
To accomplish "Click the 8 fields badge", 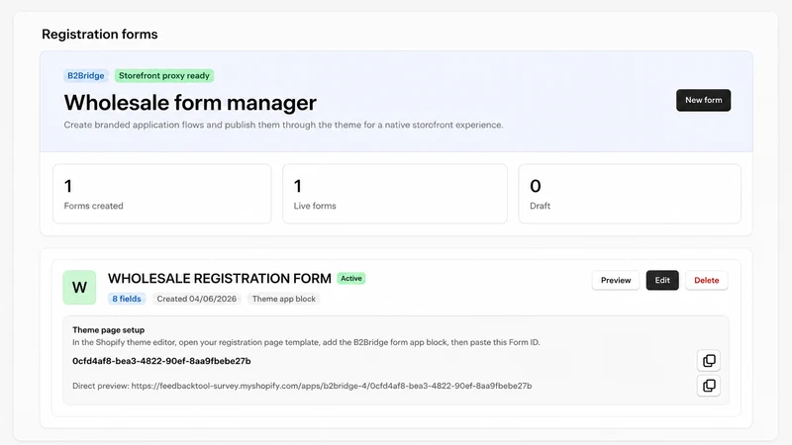I will 127,299.
